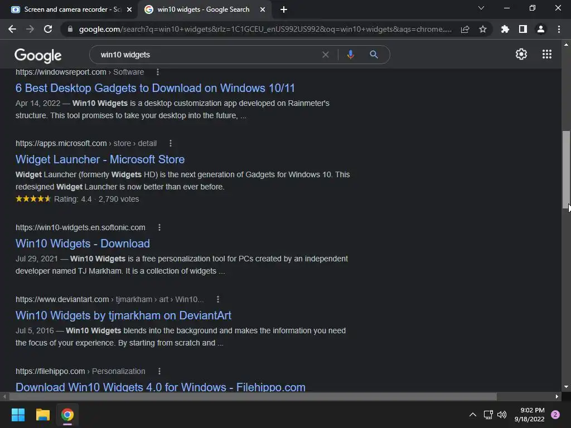Screen dimensions: 571x428
Task: Open the tab search dropdown chevron
Action: click(x=481, y=8)
